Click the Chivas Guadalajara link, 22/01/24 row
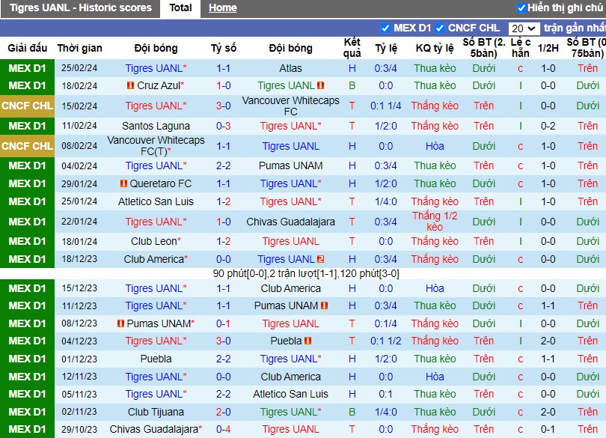 pos(290,222)
